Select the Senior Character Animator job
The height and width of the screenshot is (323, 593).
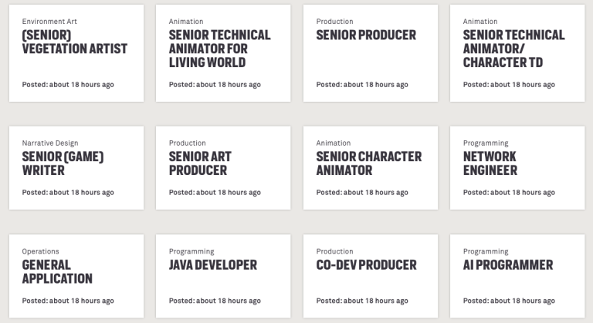(x=371, y=168)
